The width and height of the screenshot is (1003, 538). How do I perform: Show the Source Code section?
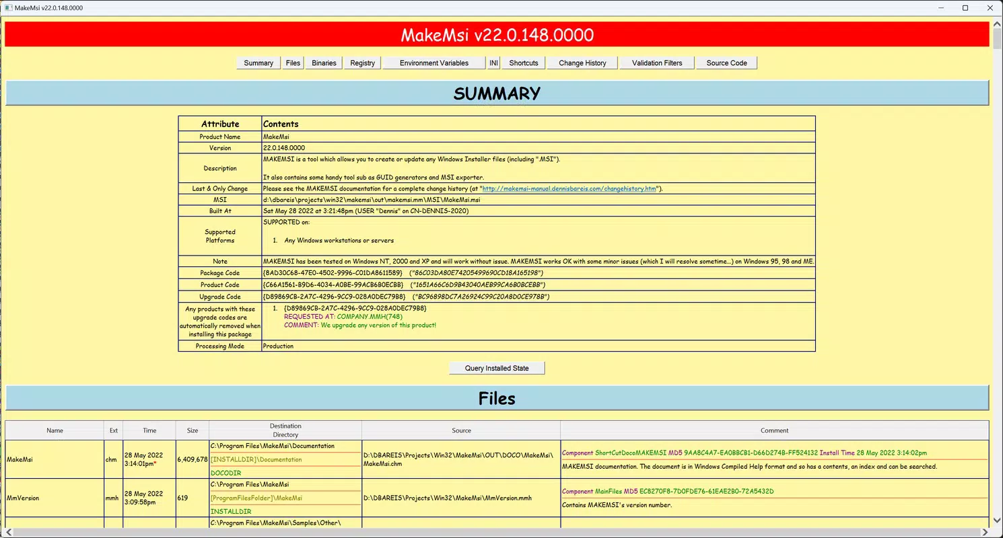coord(727,63)
